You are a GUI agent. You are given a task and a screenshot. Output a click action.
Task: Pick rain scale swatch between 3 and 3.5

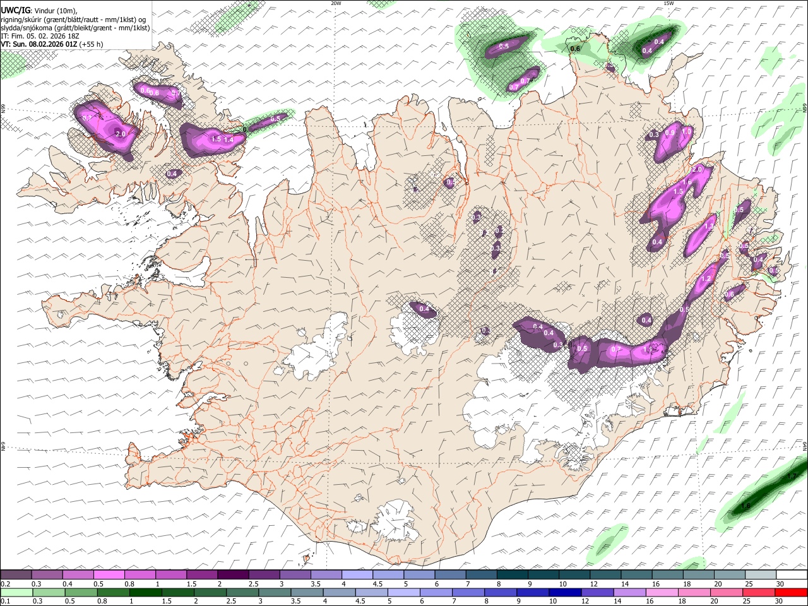(x=275, y=592)
